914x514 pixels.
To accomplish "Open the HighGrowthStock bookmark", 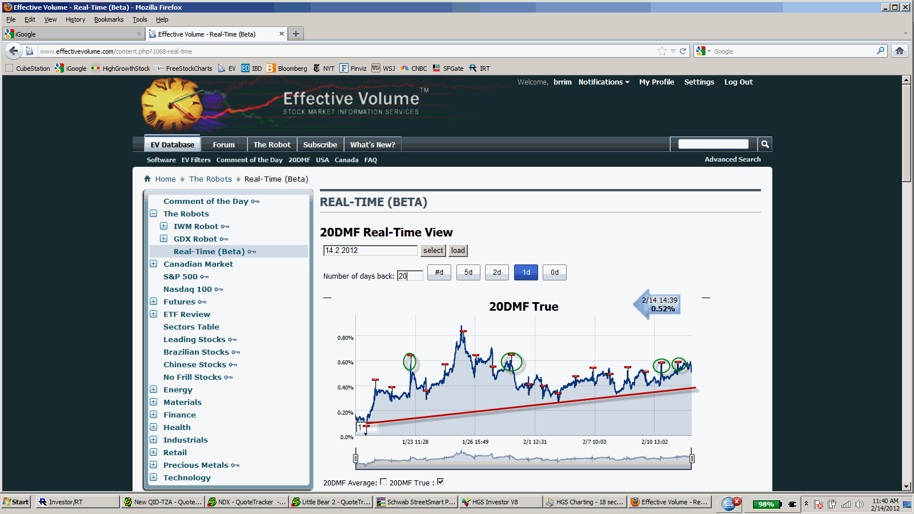I will tap(121, 68).
